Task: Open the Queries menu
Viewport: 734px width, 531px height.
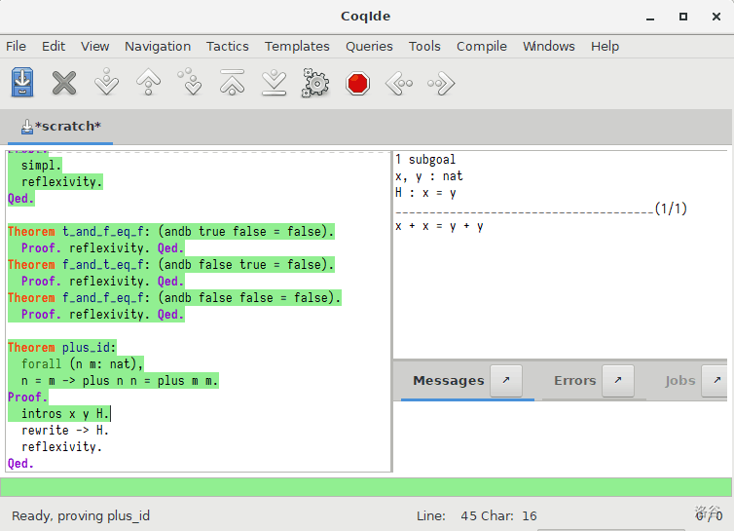Action: pos(369,46)
